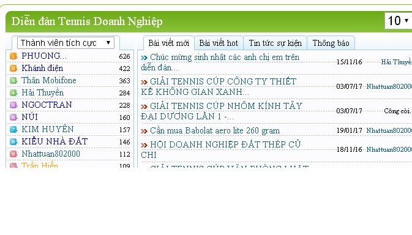Open post HỘI DOANH NGHIỆP ĐẤT THÉP CỦ CHI
Screen dimensions: 412x235
(221, 150)
